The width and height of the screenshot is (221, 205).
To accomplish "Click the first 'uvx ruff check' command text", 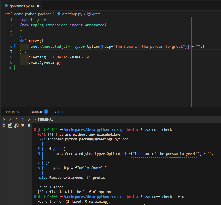I will (158, 130).
